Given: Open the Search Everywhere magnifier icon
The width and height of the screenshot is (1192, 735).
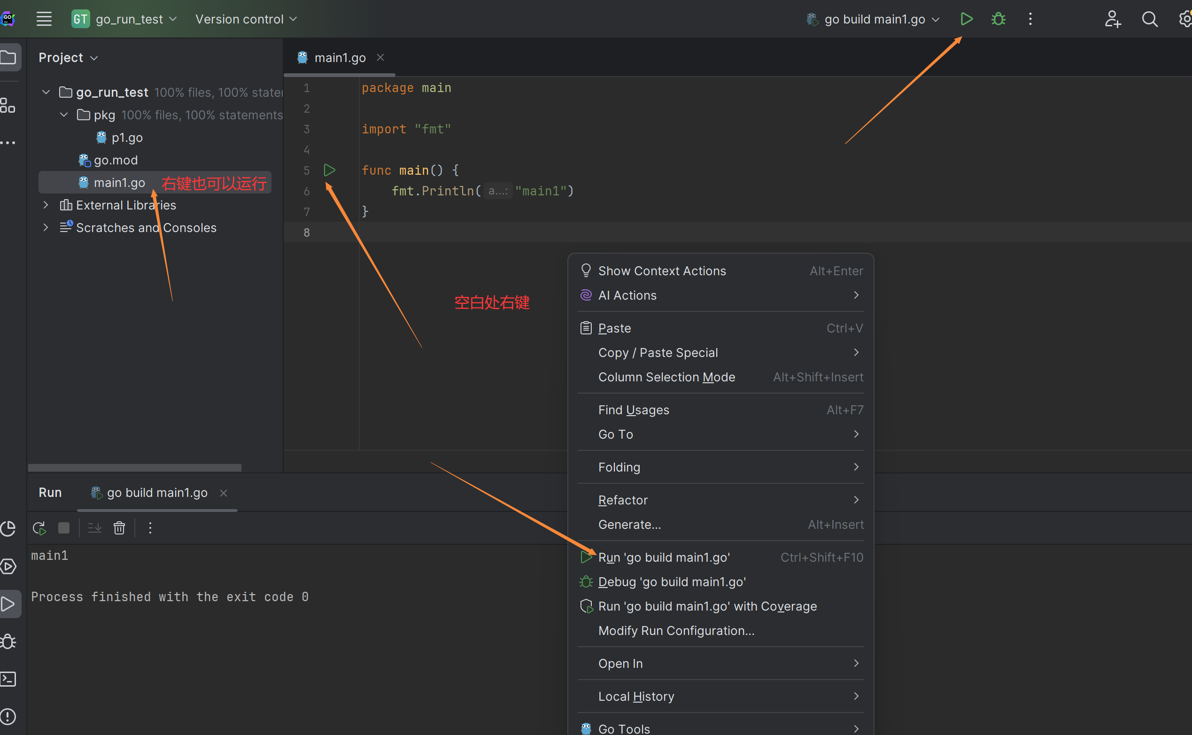Looking at the screenshot, I should [x=1149, y=19].
